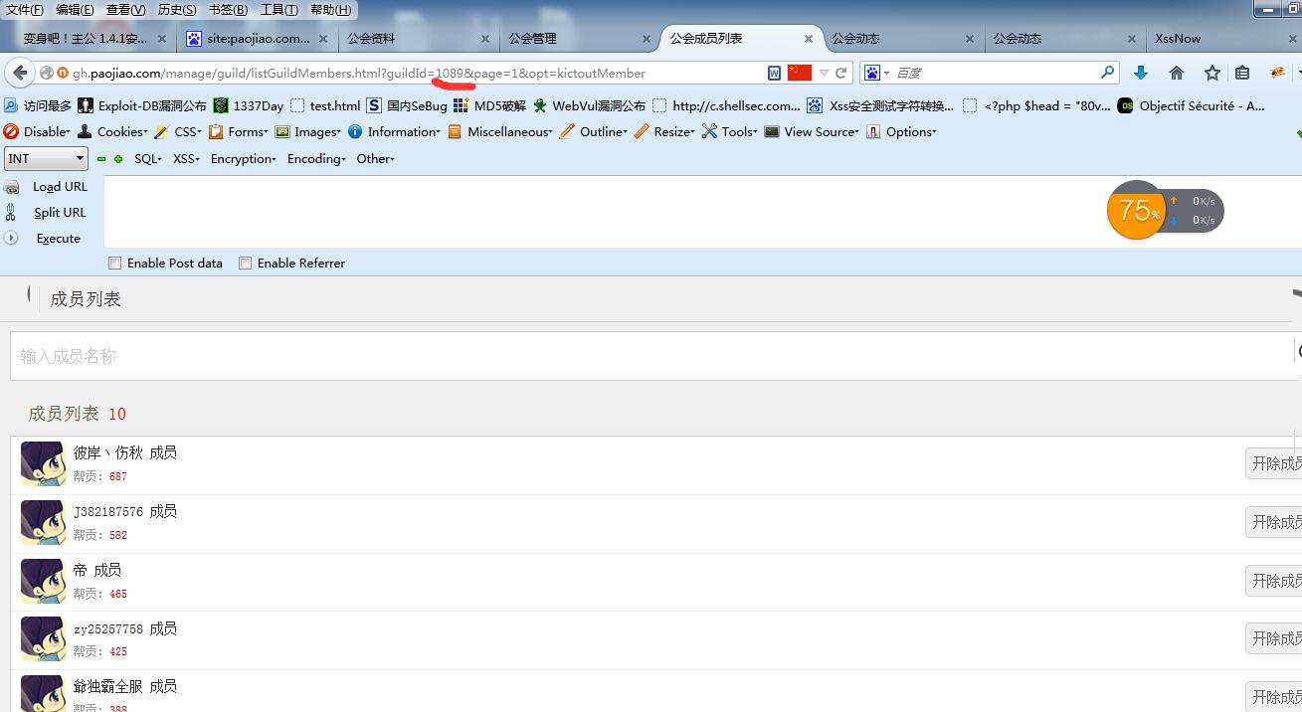This screenshot has width=1302, height=712.
Task: Open the Objectif Sécurité bookmark
Action: tap(1192, 105)
